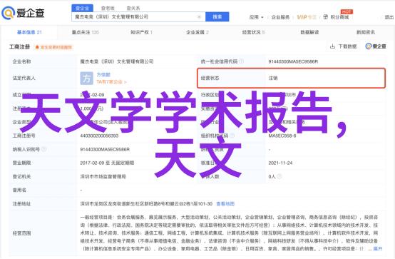Screen dimensions: 395x259
Task: Open the 企业发展 2 tab
Action: click(197, 32)
